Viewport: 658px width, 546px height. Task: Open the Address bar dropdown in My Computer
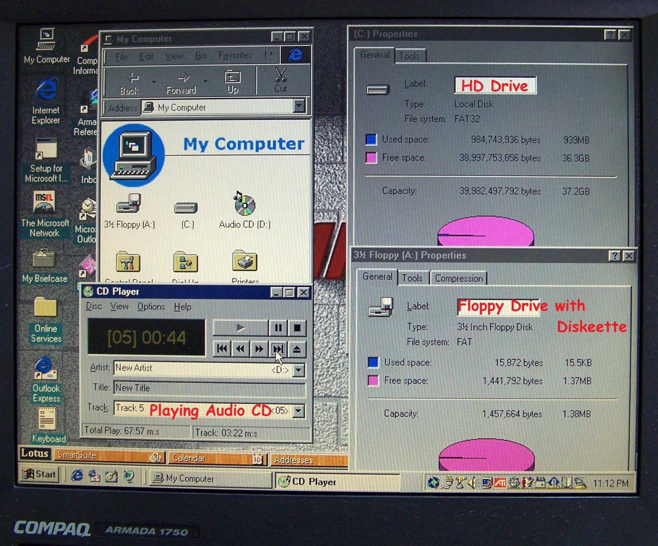pos(299,106)
